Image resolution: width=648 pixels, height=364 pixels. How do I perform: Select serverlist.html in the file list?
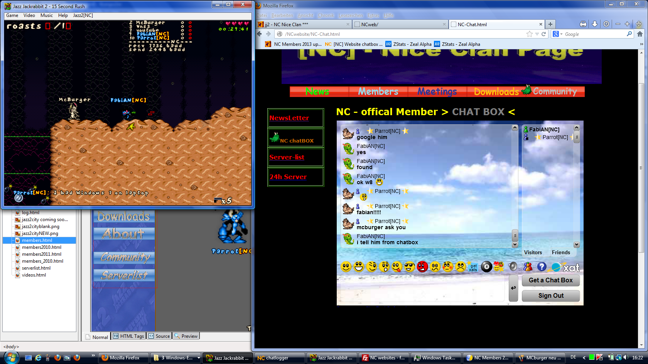pos(36,268)
